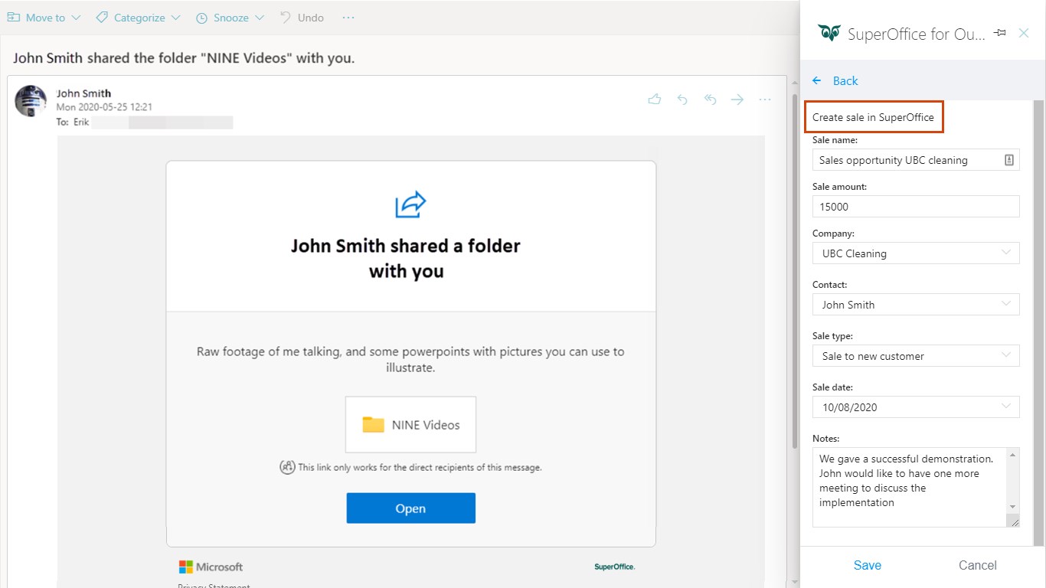Click the Create sale in SuperOffice heading
Screen dimensions: 1046x588
pyautogui.click(x=873, y=117)
